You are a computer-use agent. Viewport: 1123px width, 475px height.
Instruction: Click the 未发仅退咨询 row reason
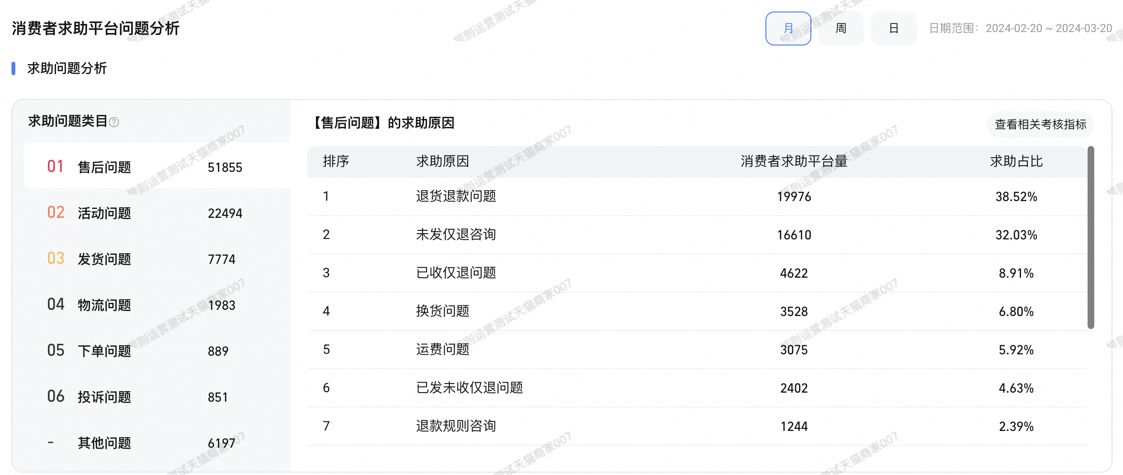point(456,235)
